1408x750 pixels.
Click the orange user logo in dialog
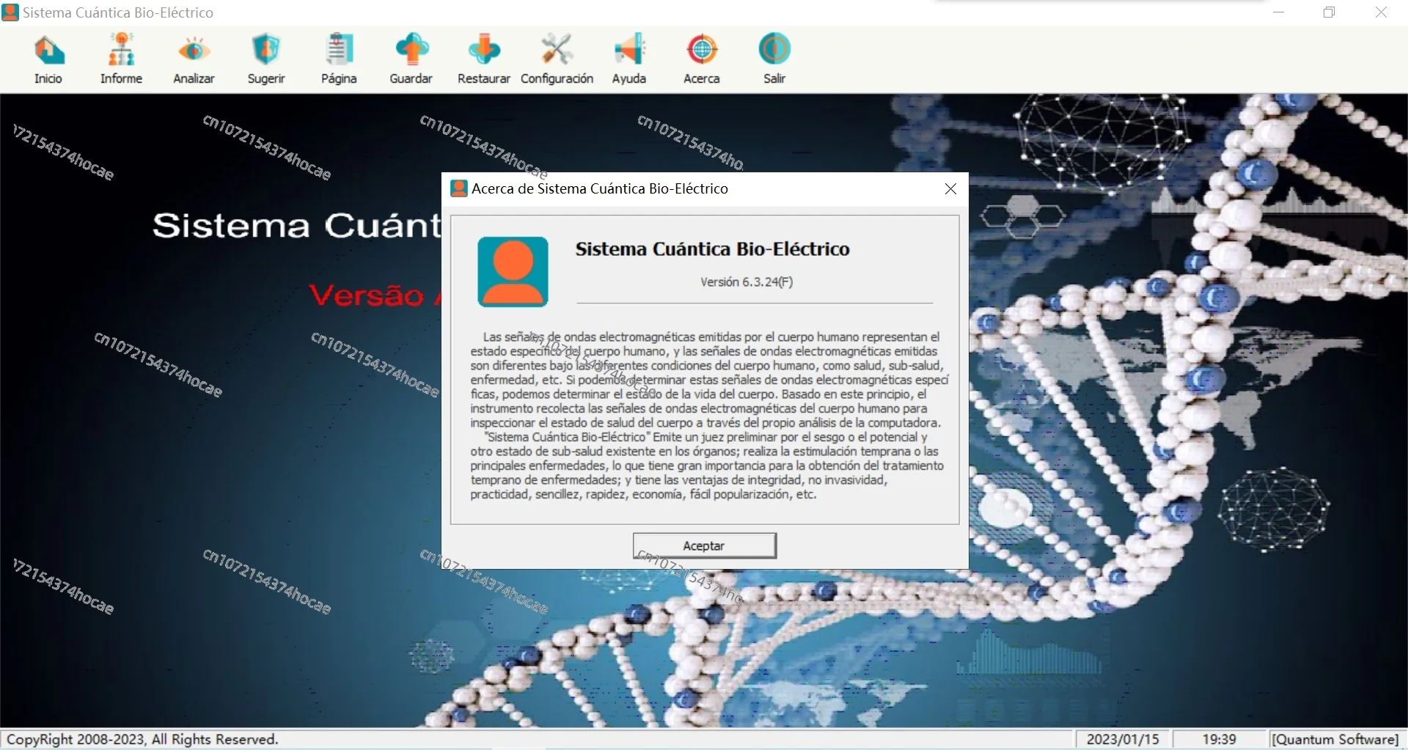click(x=513, y=271)
